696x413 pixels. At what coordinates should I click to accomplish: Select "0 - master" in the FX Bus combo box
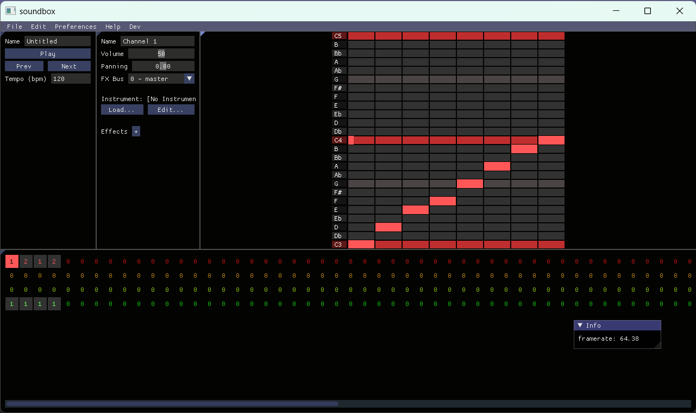pyautogui.click(x=155, y=78)
